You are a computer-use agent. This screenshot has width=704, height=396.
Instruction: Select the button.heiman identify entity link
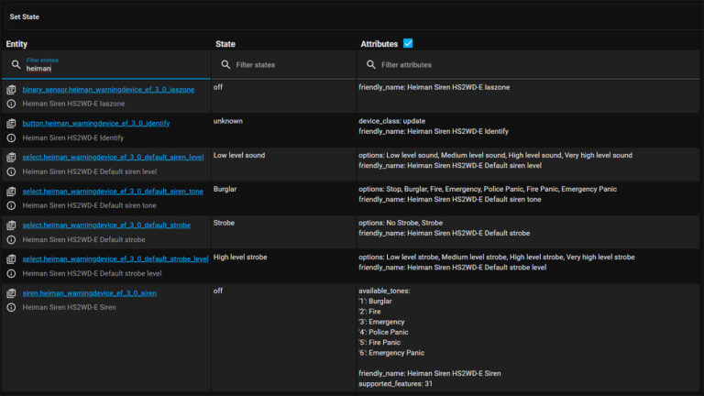[x=95, y=123]
